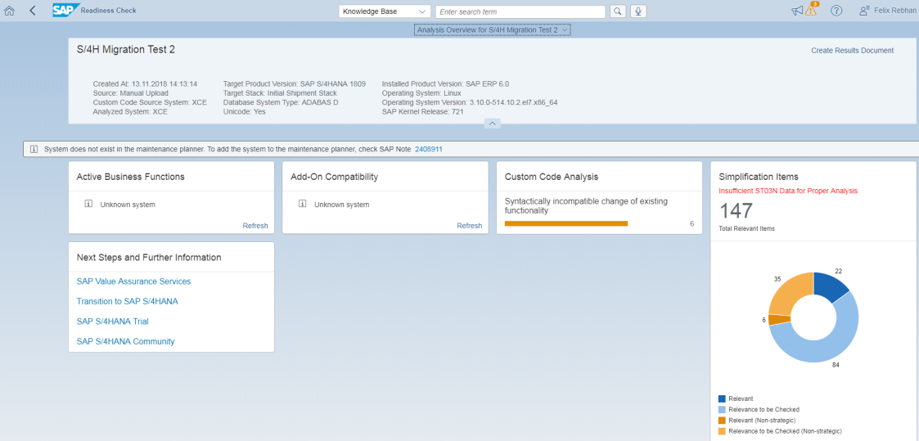Click info icon in Active Business Functions
Screen dimensions: 919x441
tap(89, 204)
